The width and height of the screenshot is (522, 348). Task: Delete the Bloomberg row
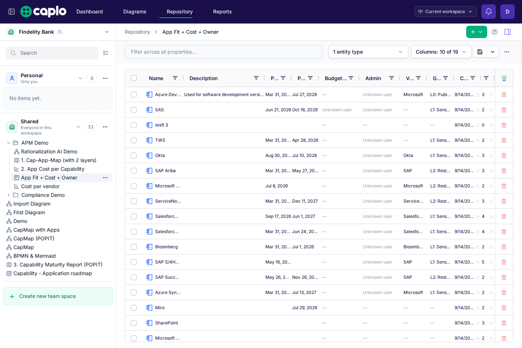tap(504, 247)
